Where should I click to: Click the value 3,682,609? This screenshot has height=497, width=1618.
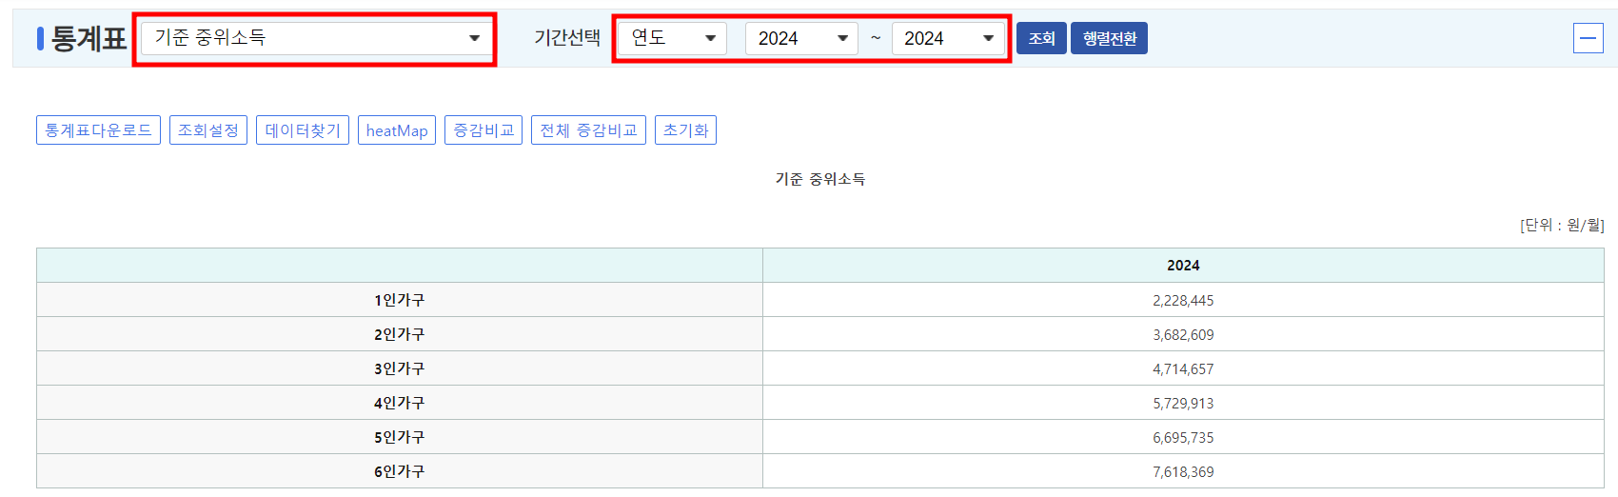[x=1183, y=334]
